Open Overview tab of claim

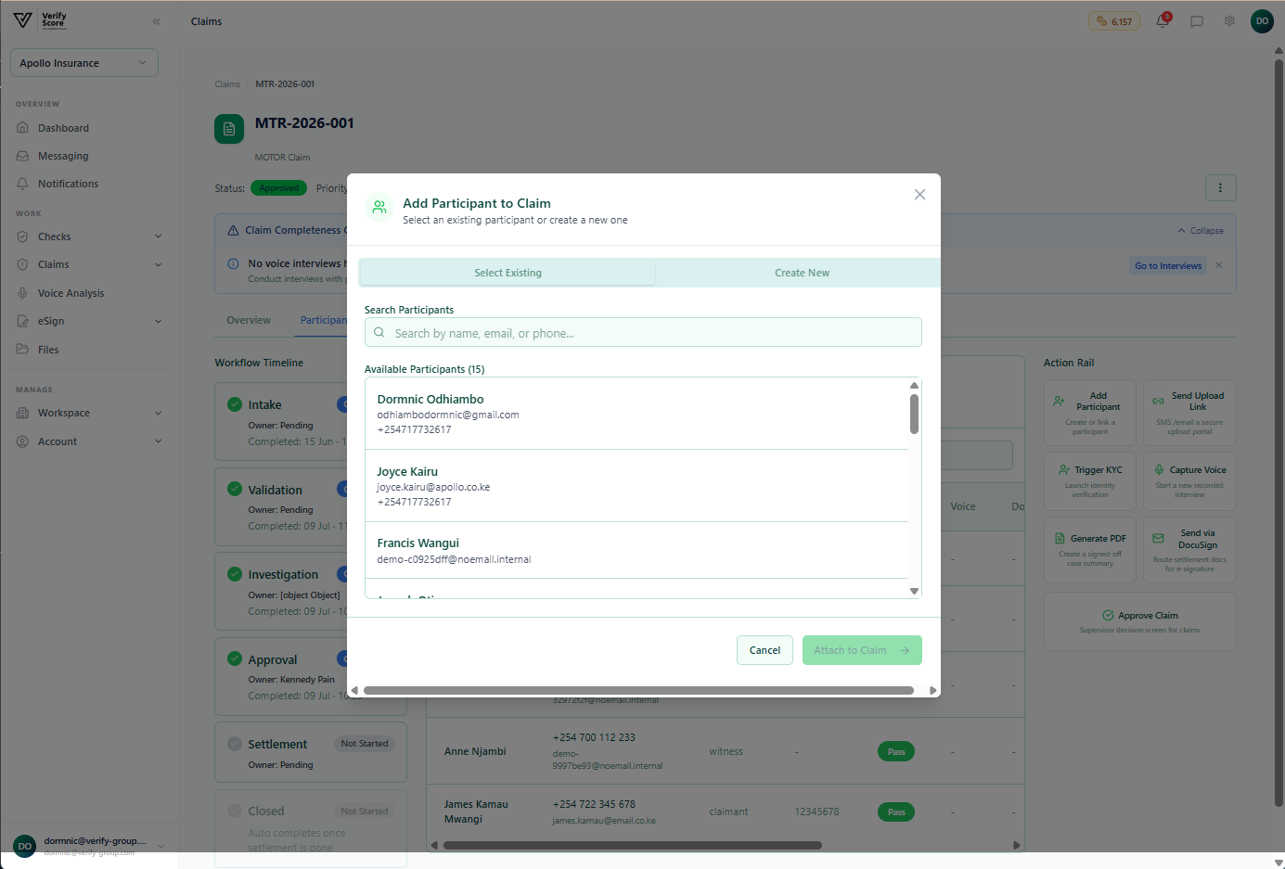click(249, 320)
